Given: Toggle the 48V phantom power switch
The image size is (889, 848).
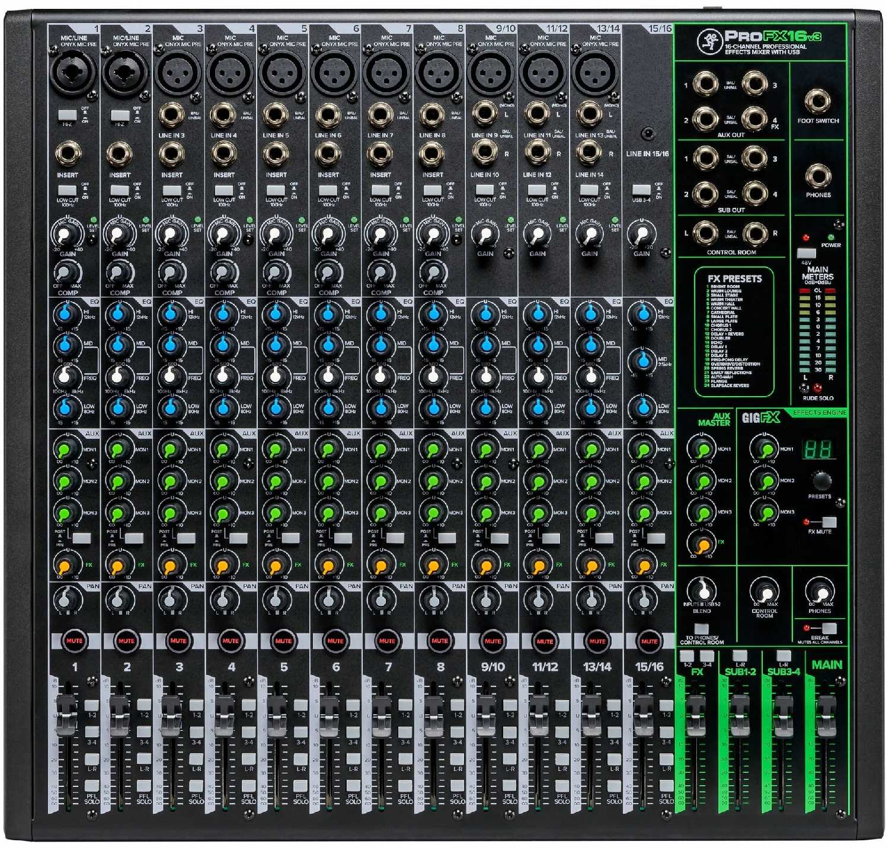Looking at the screenshot, I should tap(806, 253).
